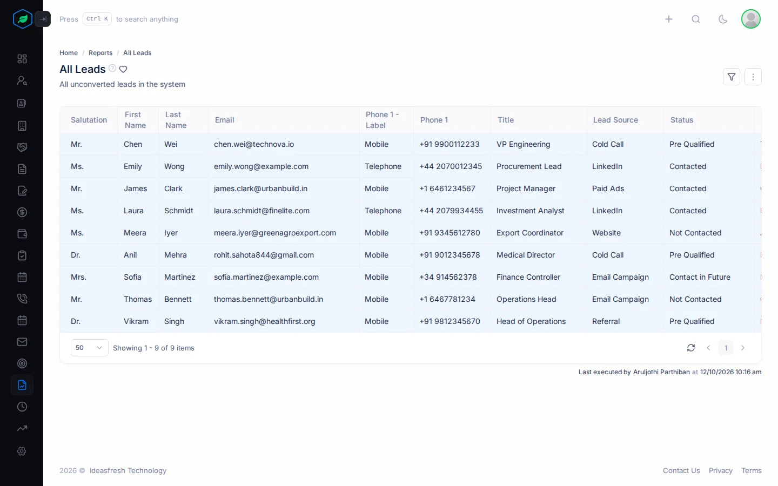Open the dashboard grid icon in sidebar
The width and height of the screenshot is (778, 486).
22,59
